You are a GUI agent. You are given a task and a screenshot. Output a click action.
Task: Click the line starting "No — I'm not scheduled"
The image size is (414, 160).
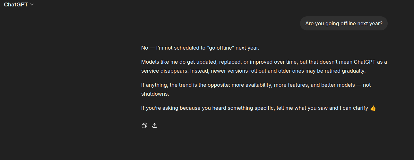(x=200, y=48)
